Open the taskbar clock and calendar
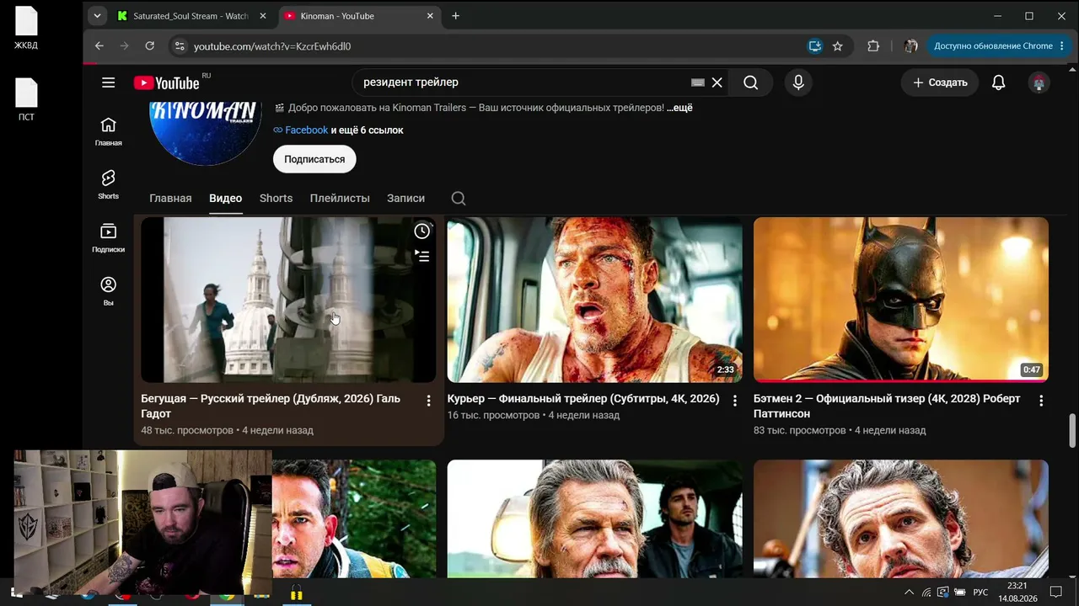 1017,593
